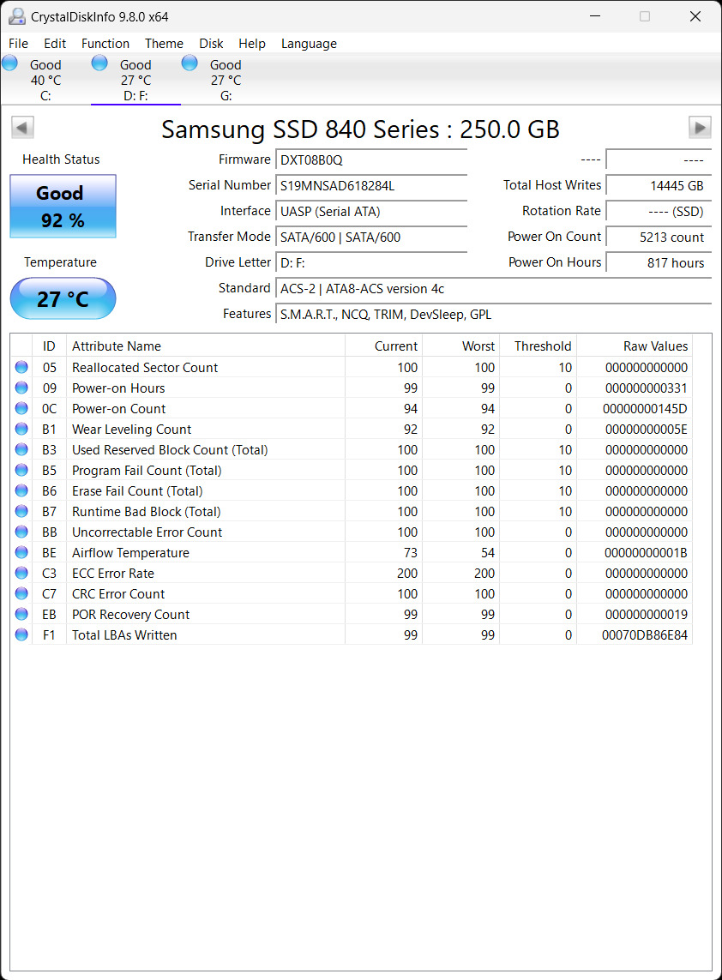Select the C: drive status orb

coord(10,63)
